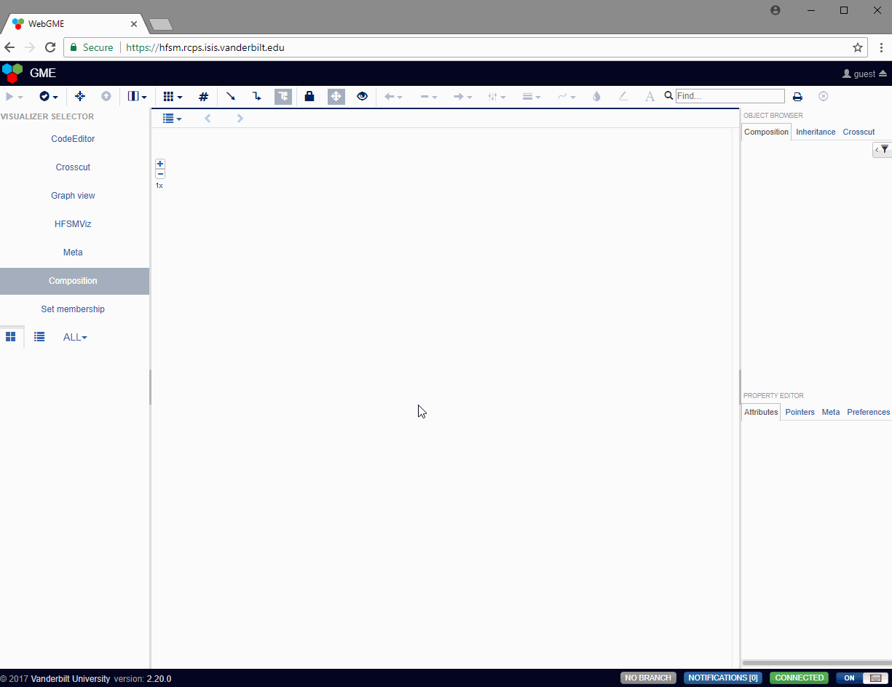Switch to the Inheritance tab
Screen dimensions: 892x687
click(815, 132)
